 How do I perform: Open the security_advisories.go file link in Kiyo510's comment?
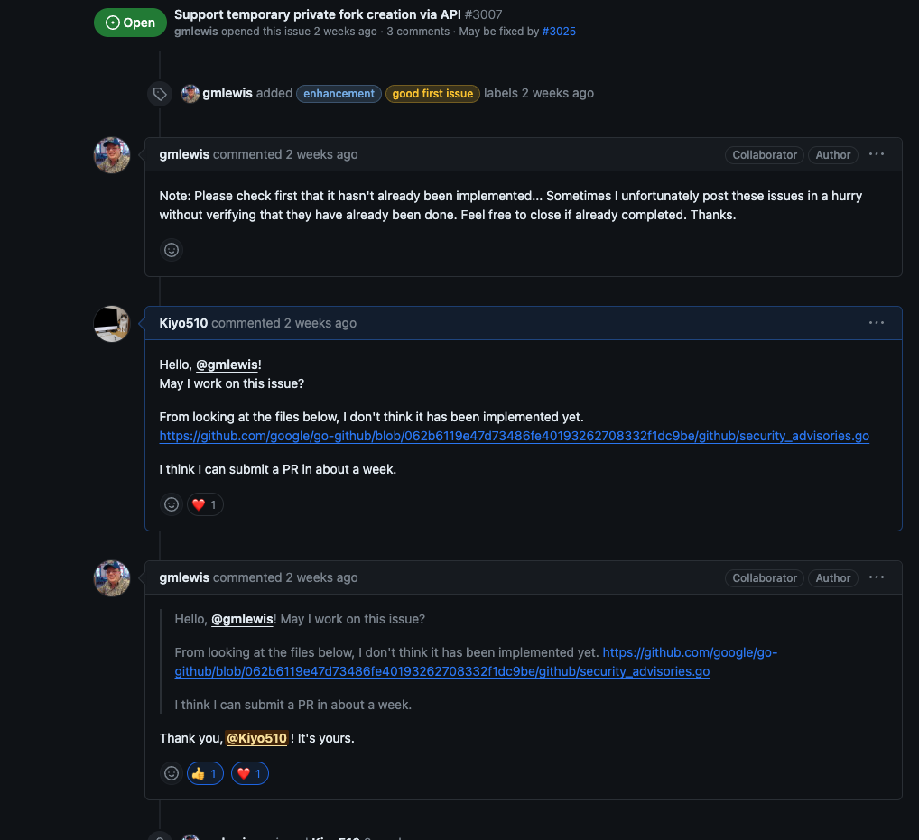click(514, 436)
